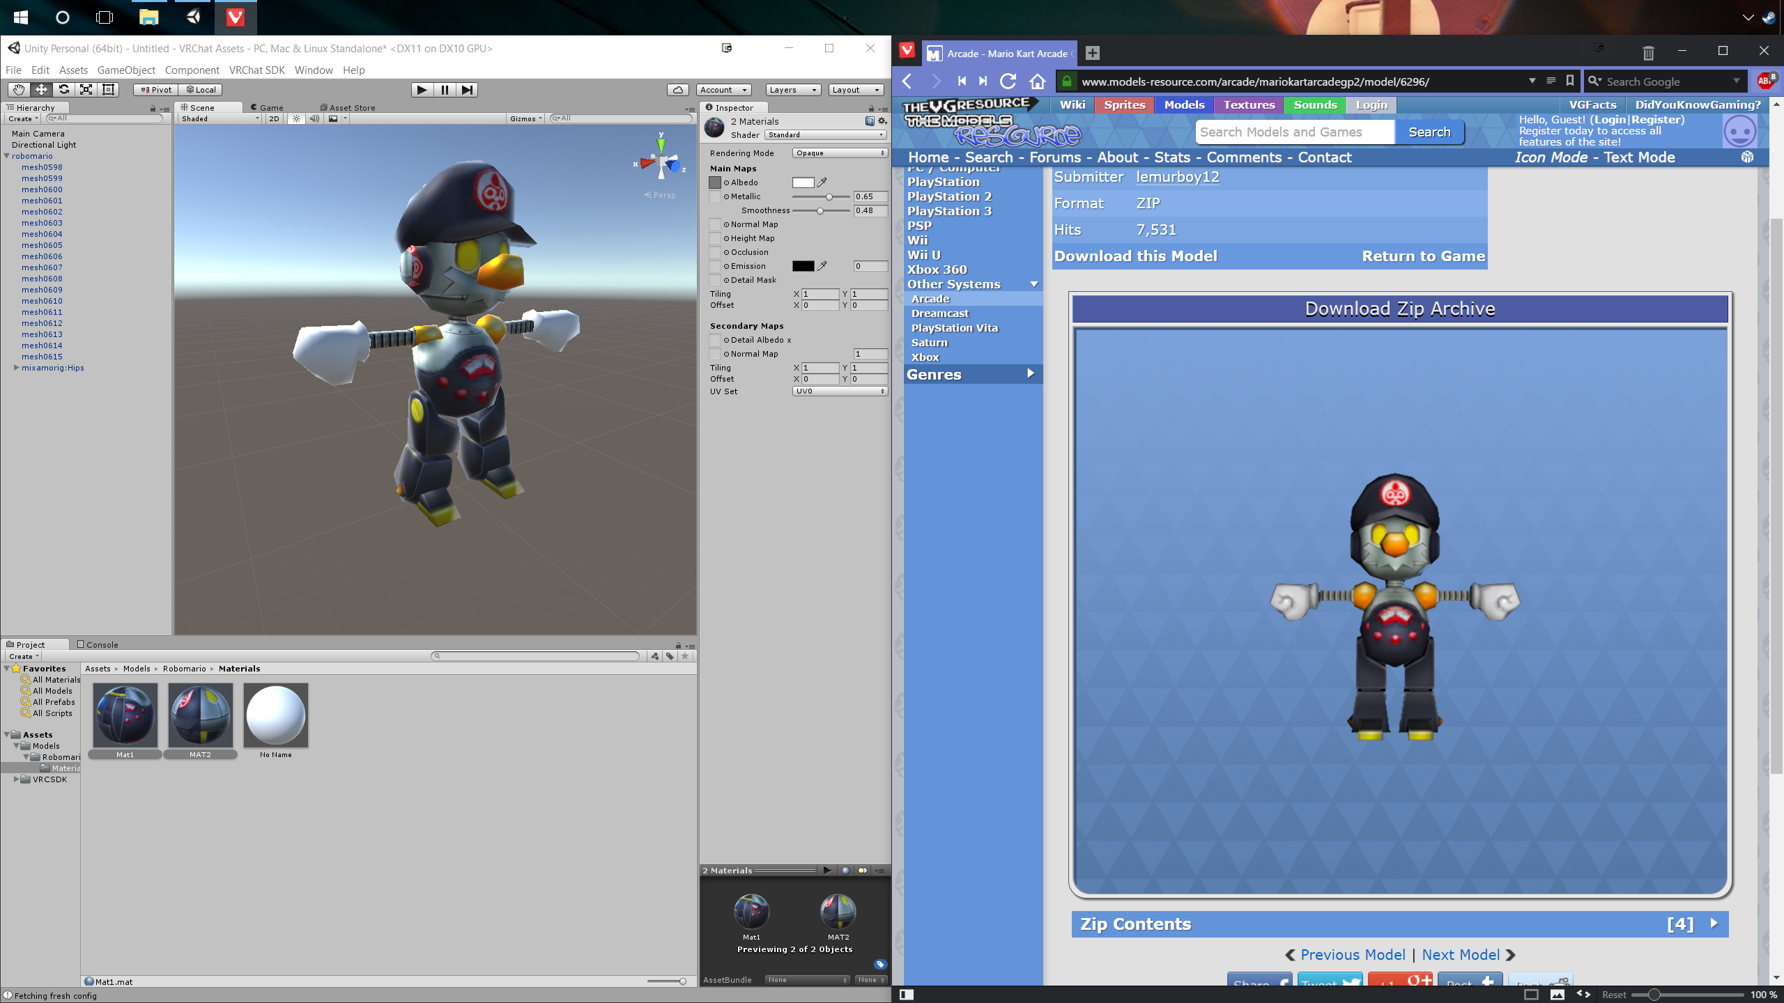Open the Shaded draw mode dropdown
Viewport: 1784px width, 1003px height.
220,118
